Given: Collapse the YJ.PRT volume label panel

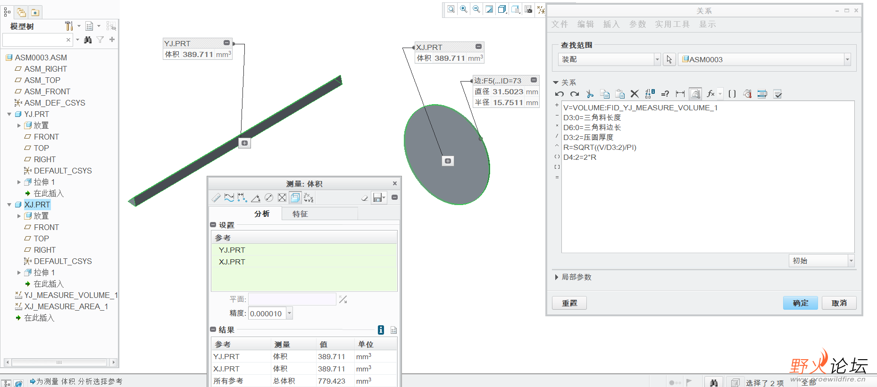Looking at the screenshot, I should (x=226, y=43).
